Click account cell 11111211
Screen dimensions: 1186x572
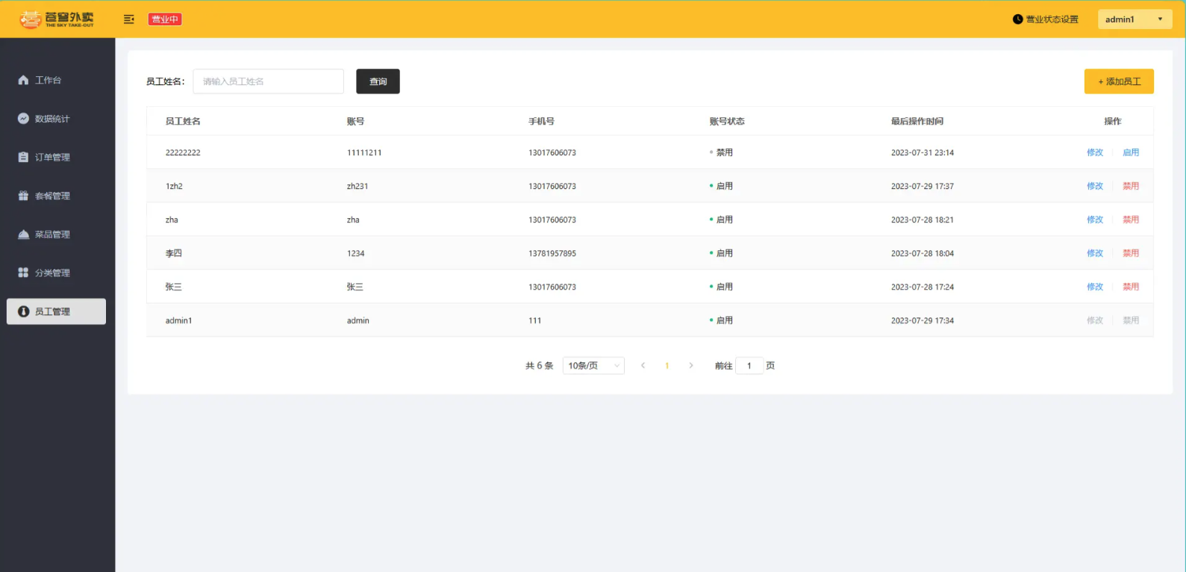click(364, 152)
